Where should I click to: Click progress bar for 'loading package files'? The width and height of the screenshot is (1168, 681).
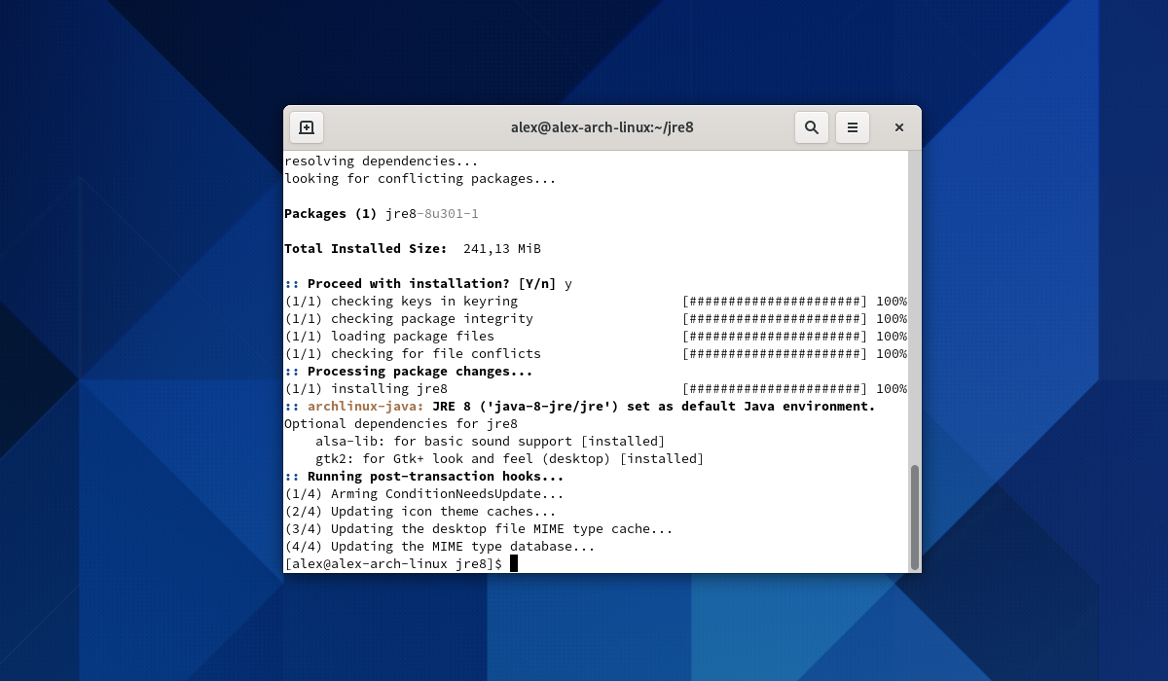pos(776,336)
